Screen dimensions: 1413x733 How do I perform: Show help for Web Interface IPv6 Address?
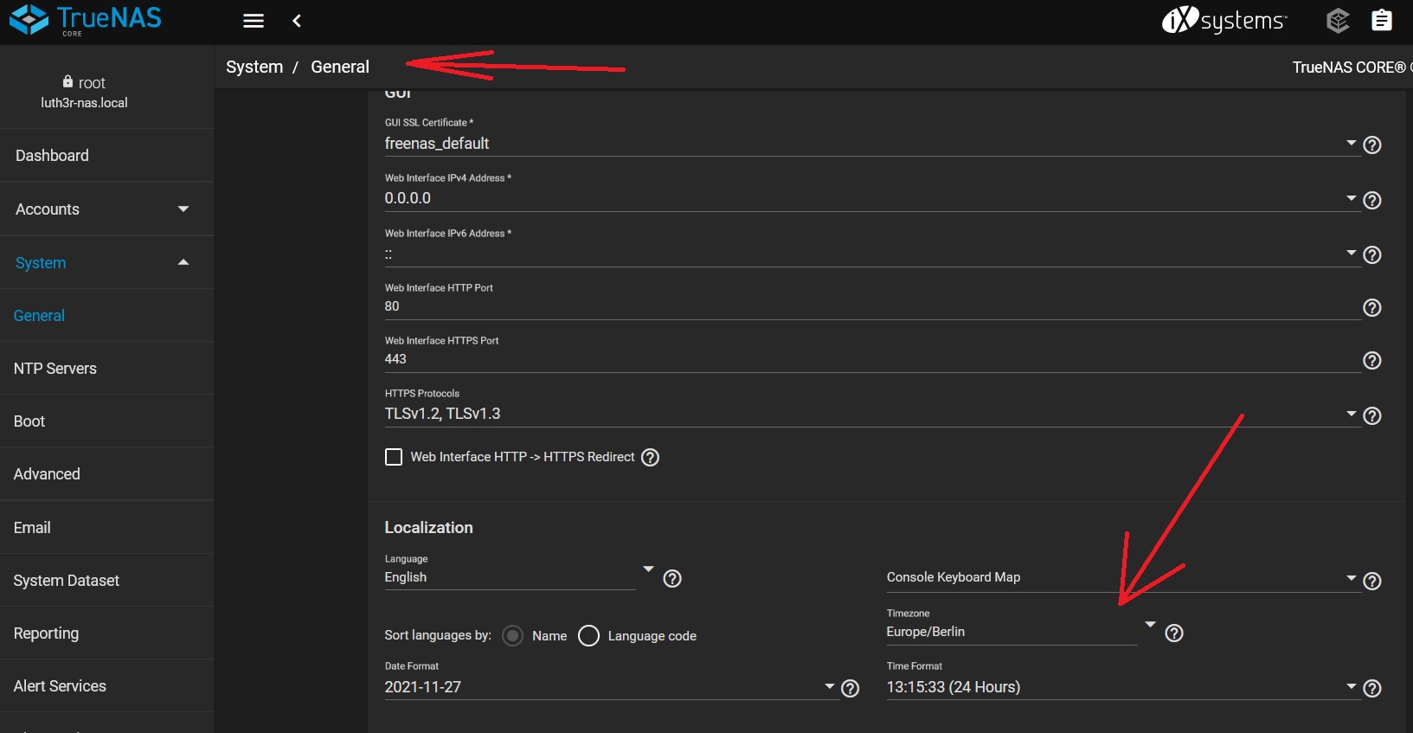(1372, 255)
